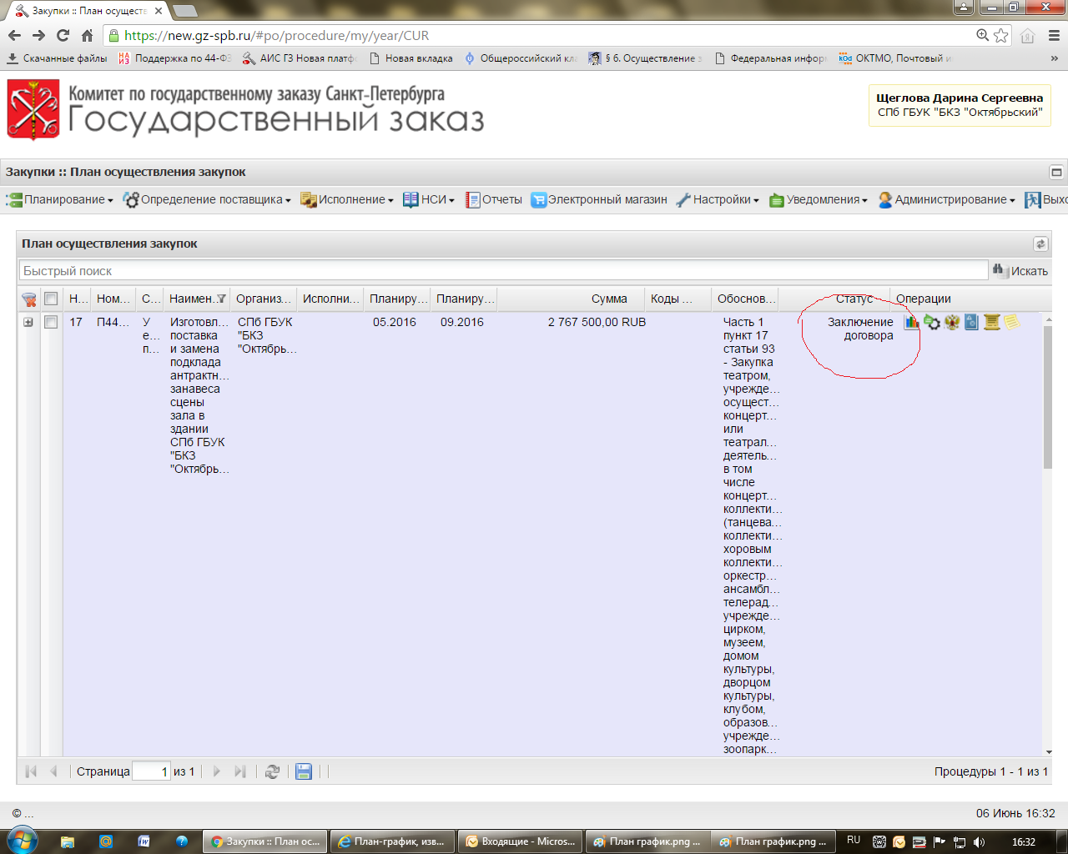
Task: Click the refresh icon in the panel title bar
Action: click(x=1040, y=244)
